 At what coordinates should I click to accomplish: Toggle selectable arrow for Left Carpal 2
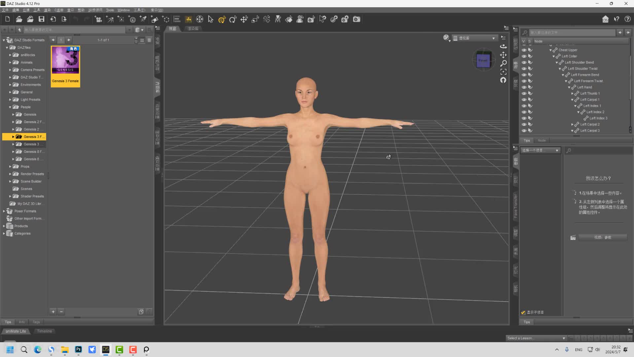530,124
